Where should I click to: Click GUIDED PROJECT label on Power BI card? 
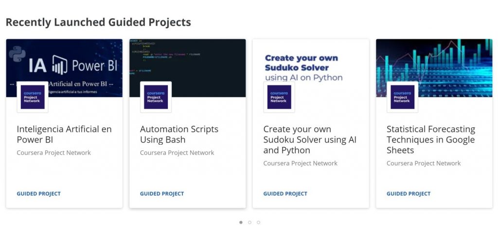39,194
